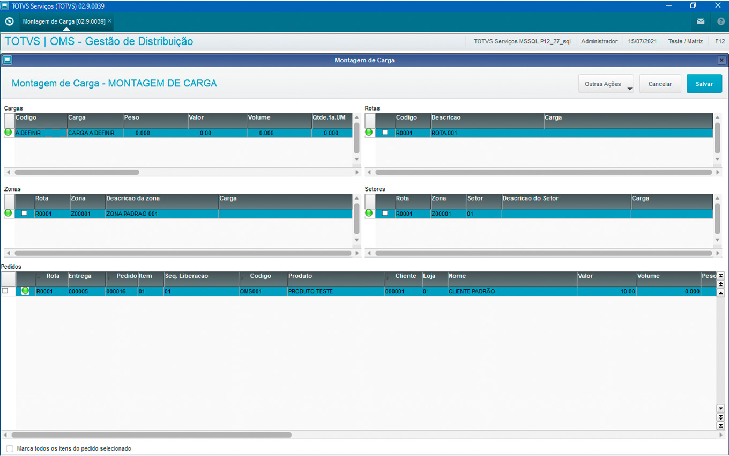Screen dimensions: 729x456
Task: Click the Pedidos horizontal scrollbar thumb
Action: 151,435
